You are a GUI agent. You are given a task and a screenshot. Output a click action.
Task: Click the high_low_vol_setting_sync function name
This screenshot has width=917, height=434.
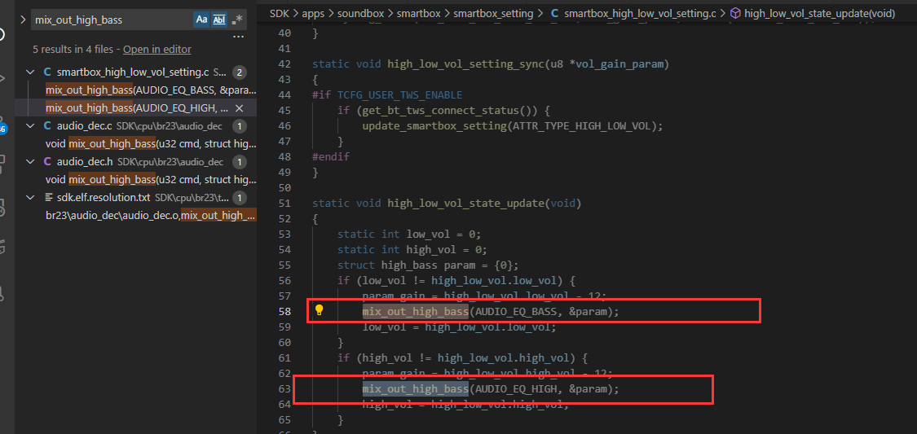(x=465, y=64)
